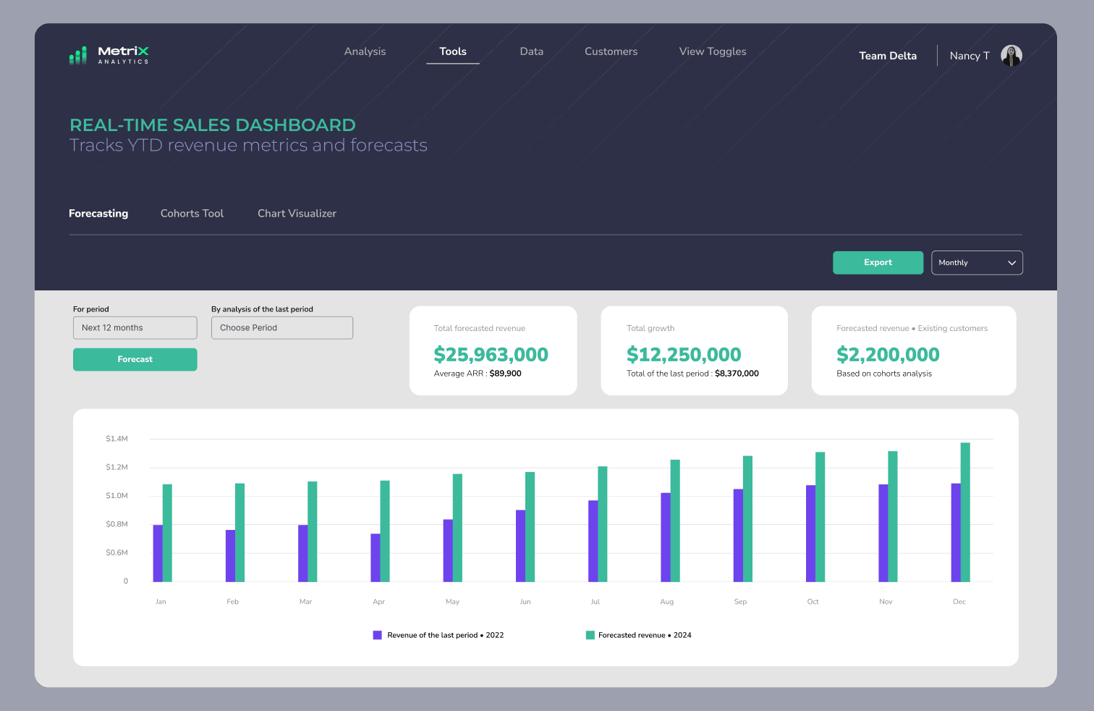This screenshot has width=1094, height=711.
Task: Select the Forecasting tab
Action: 98,213
